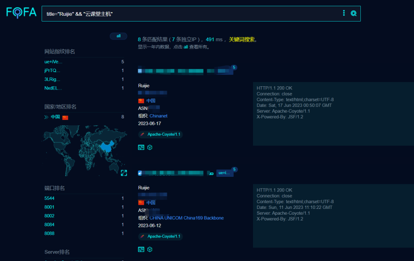The height and width of the screenshot is (261, 414).
Task: Filter by fingerprint ue+iVe...
Action: [53, 62]
